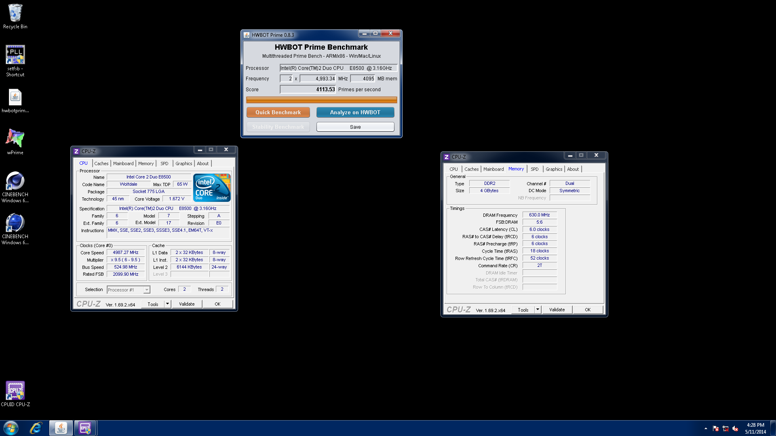Click the HWBOT Prime title bar Java icon

247,35
